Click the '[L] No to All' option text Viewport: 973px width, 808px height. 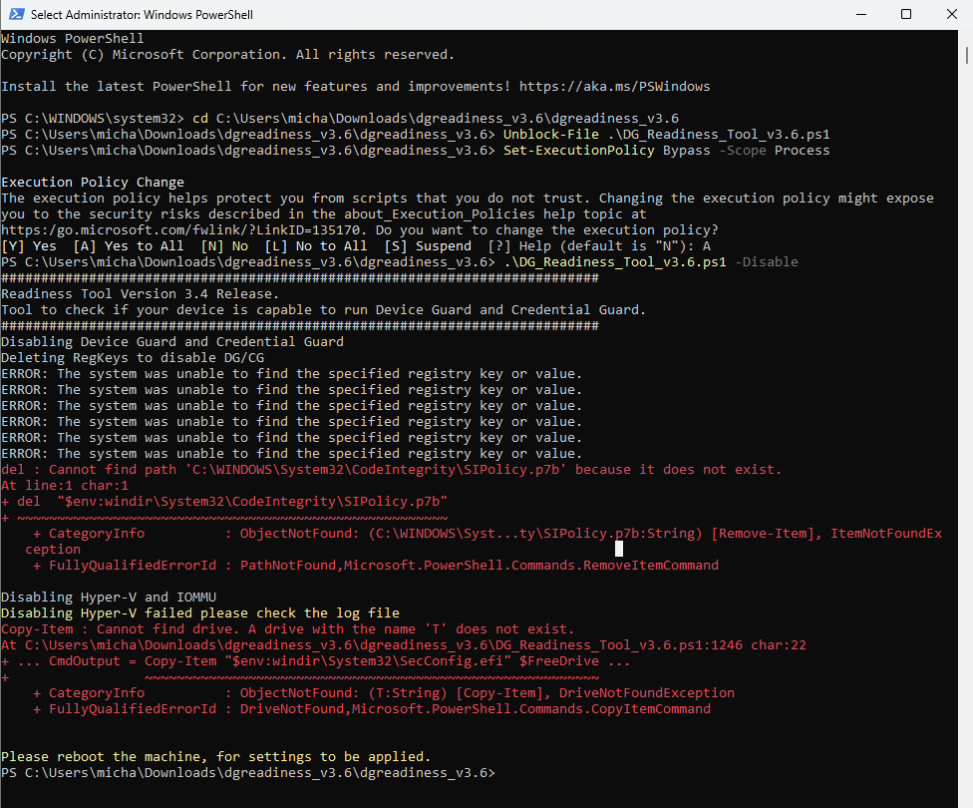click(x=316, y=246)
